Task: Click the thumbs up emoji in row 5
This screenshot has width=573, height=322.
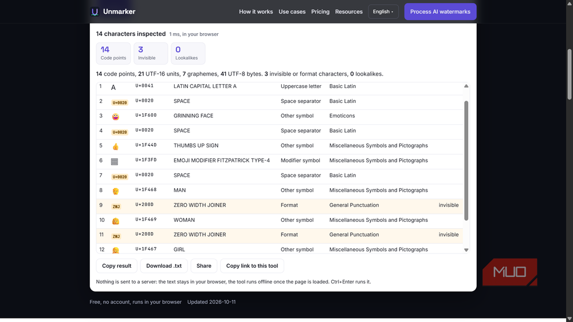Action: click(116, 146)
